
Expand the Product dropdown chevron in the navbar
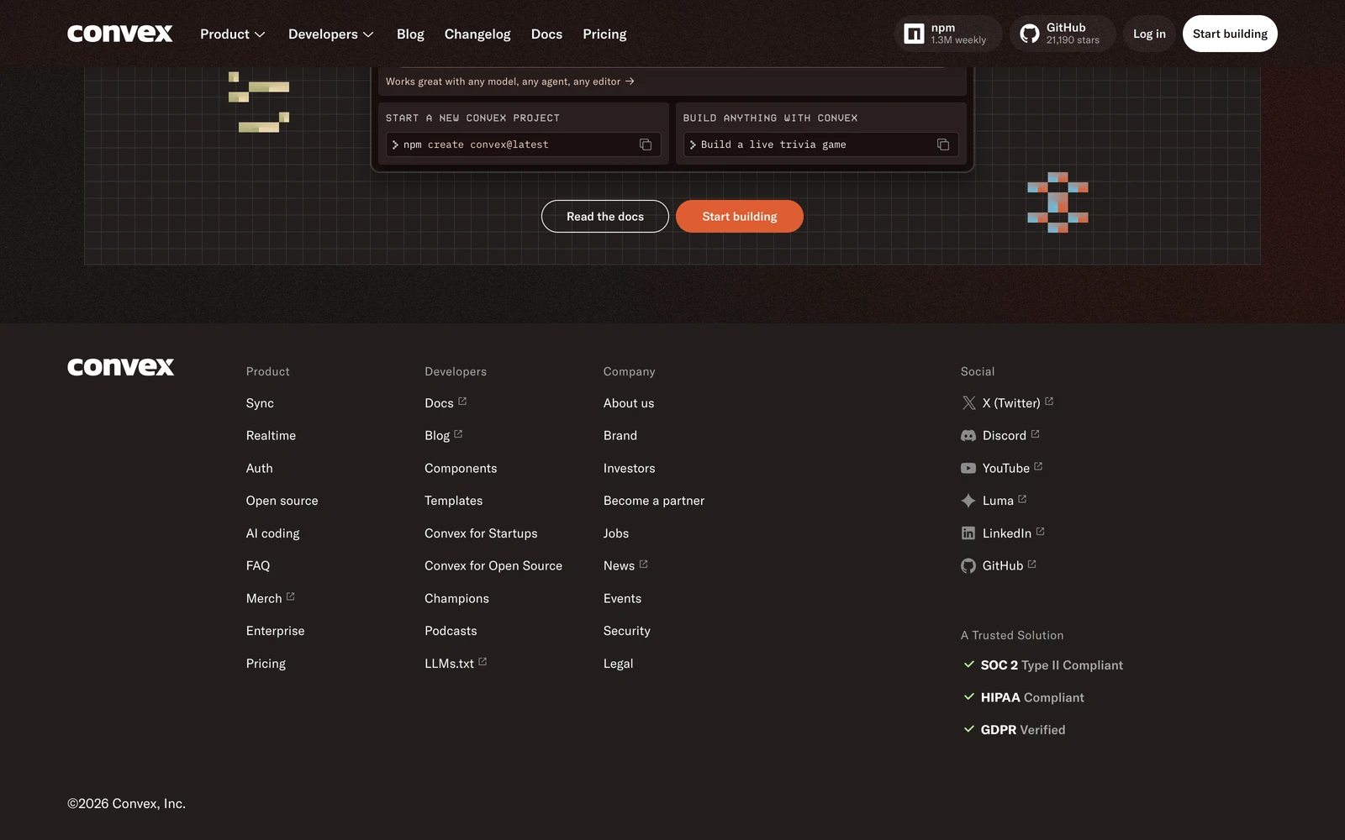[x=260, y=34]
